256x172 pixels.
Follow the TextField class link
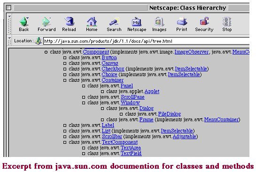click(131, 153)
